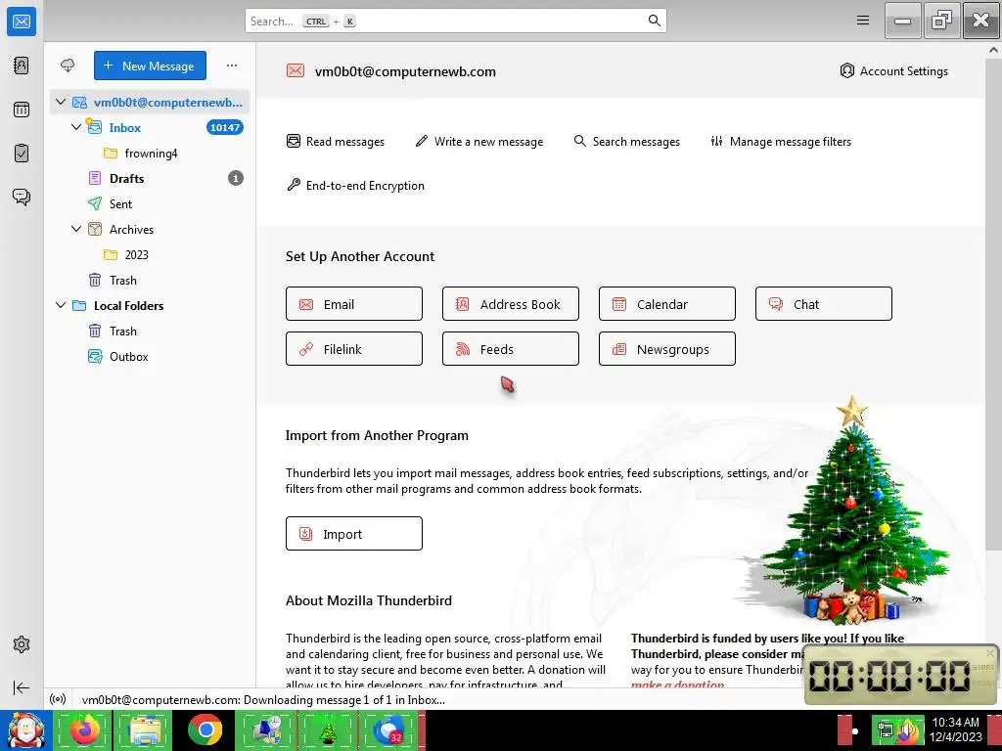Click the search magnifier icon

pos(654,21)
